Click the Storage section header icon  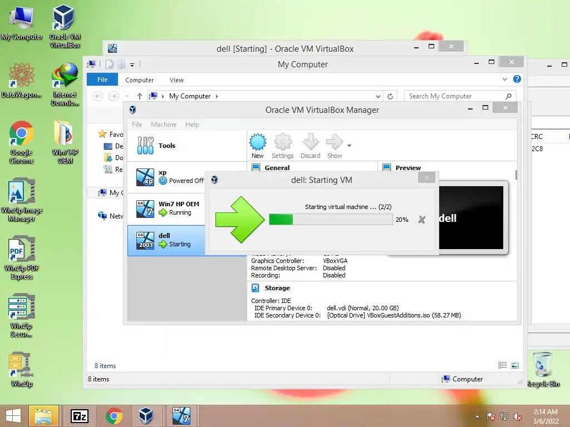tap(255, 288)
